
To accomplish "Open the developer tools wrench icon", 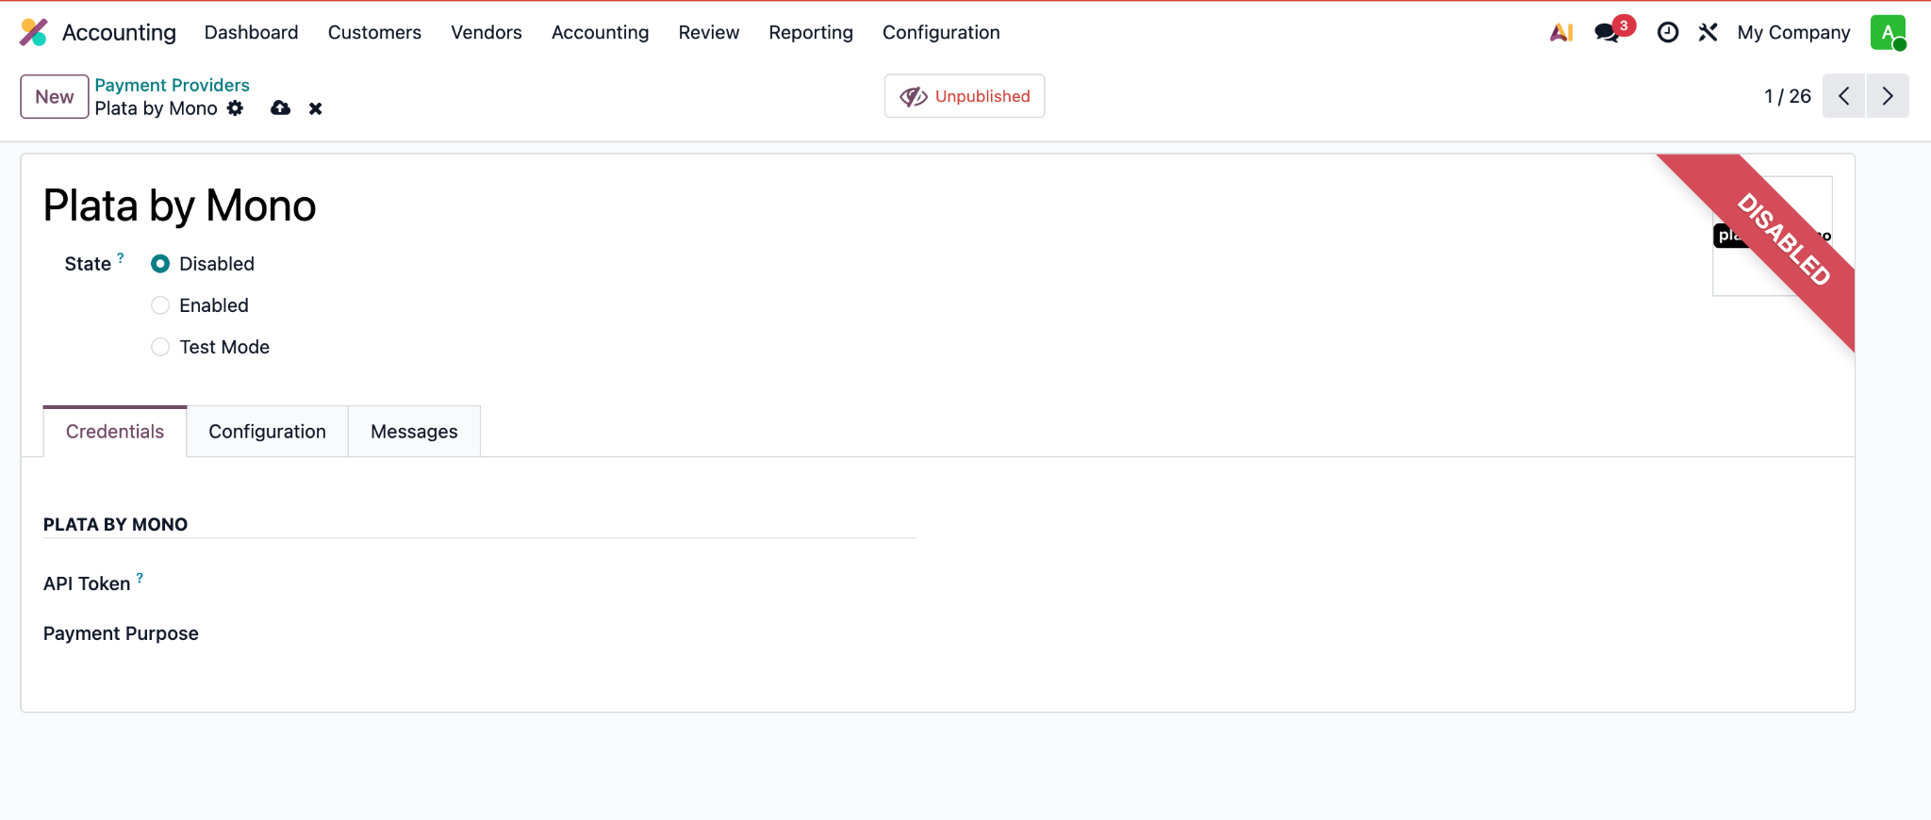I will click(x=1708, y=32).
